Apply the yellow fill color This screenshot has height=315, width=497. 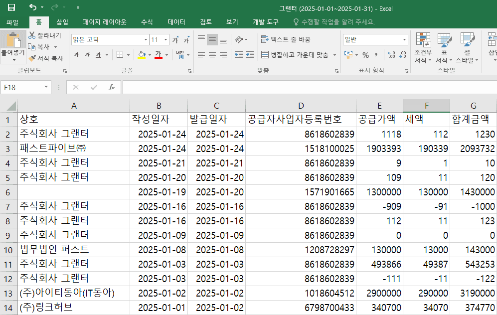142,55
